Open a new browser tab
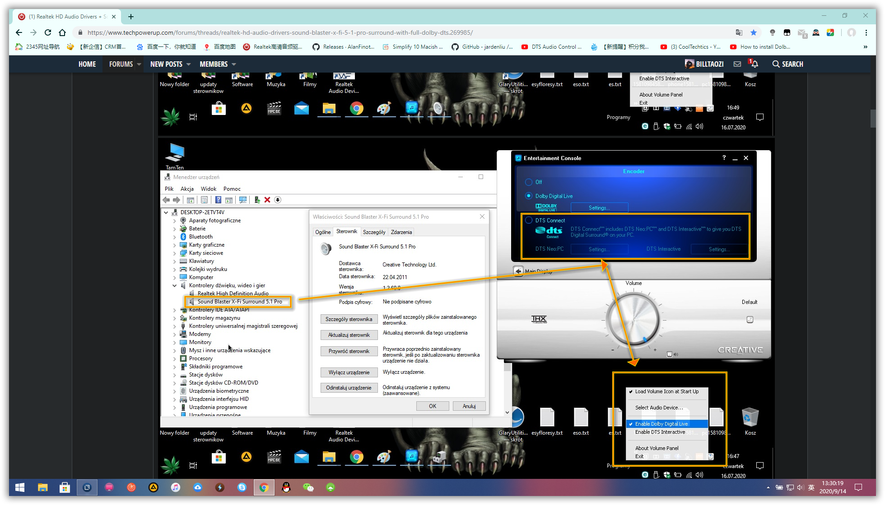 tap(131, 17)
